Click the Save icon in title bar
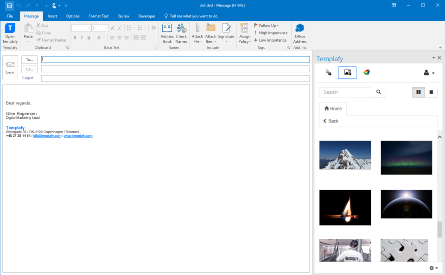445x275 pixels. point(9,5)
